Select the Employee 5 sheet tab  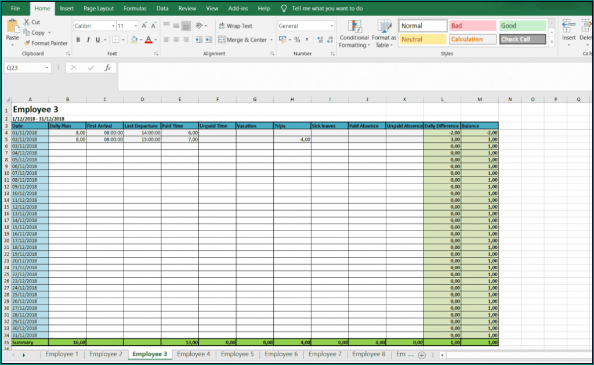[238, 354]
